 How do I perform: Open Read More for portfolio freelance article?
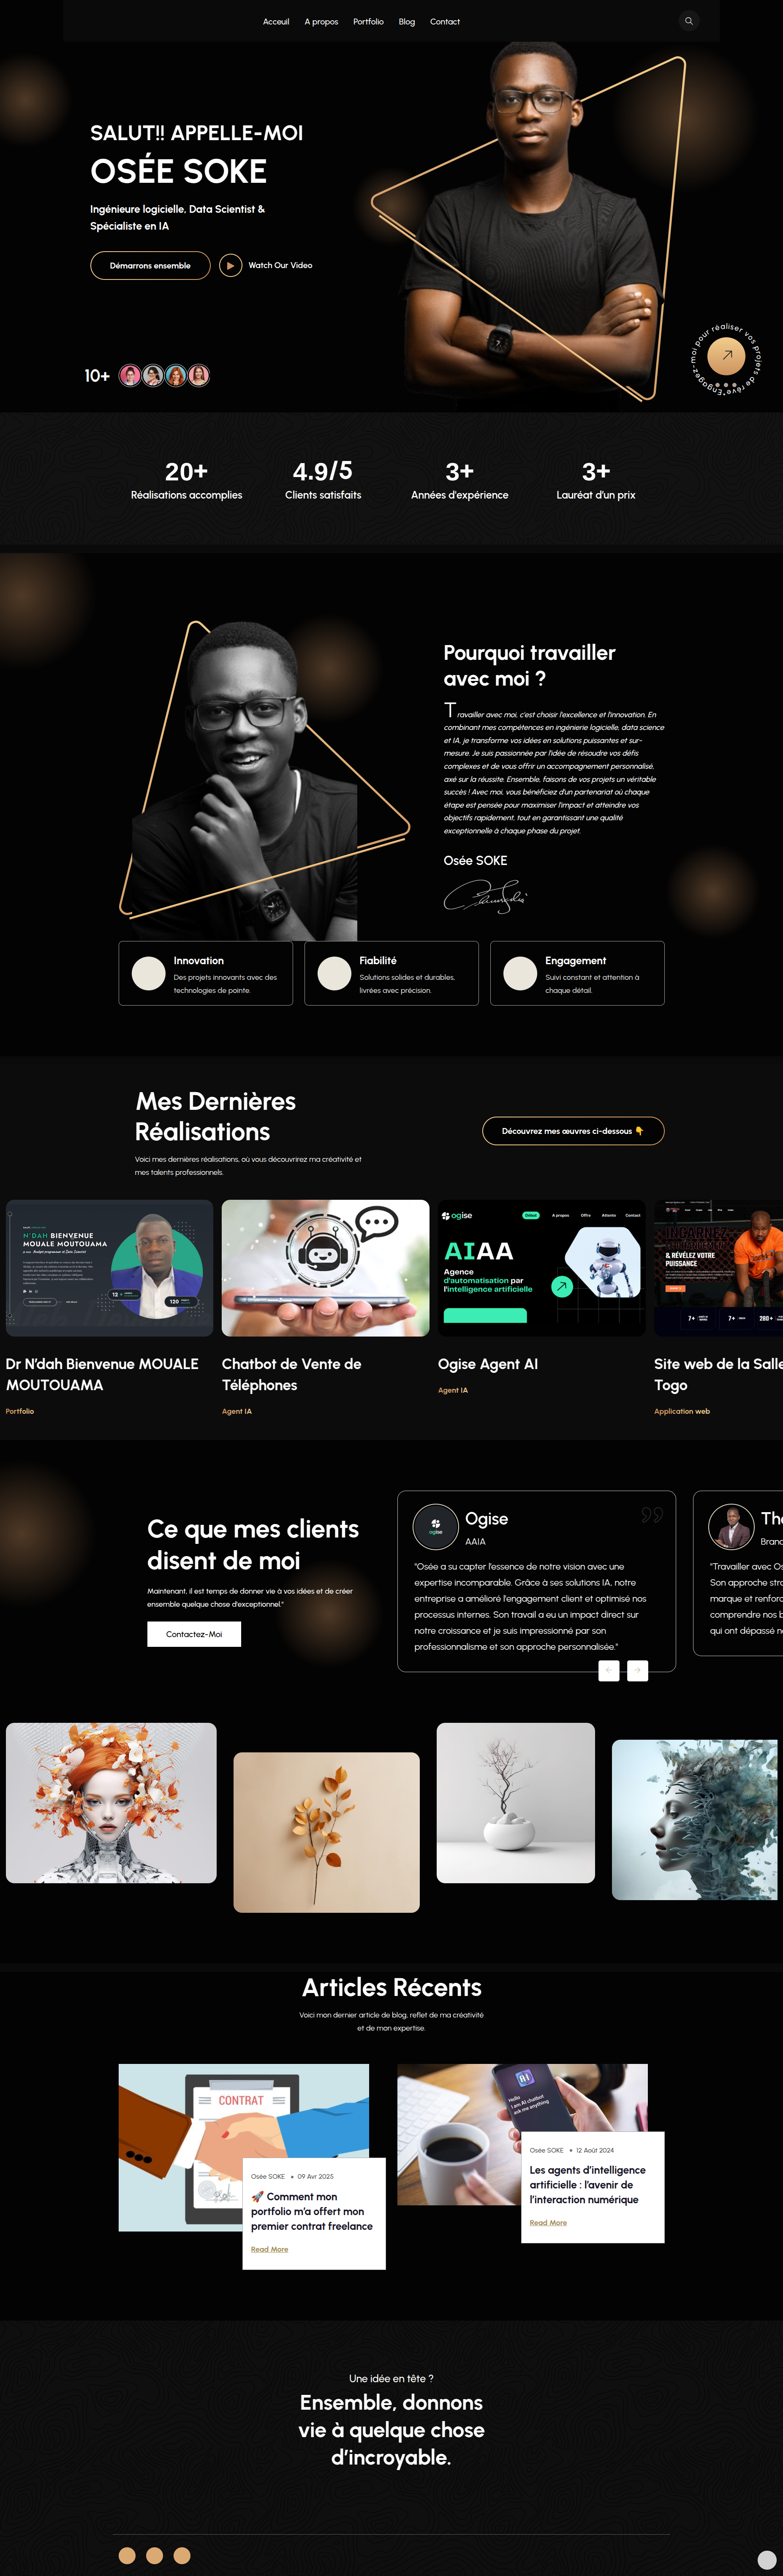pyautogui.click(x=269, y=2249)
